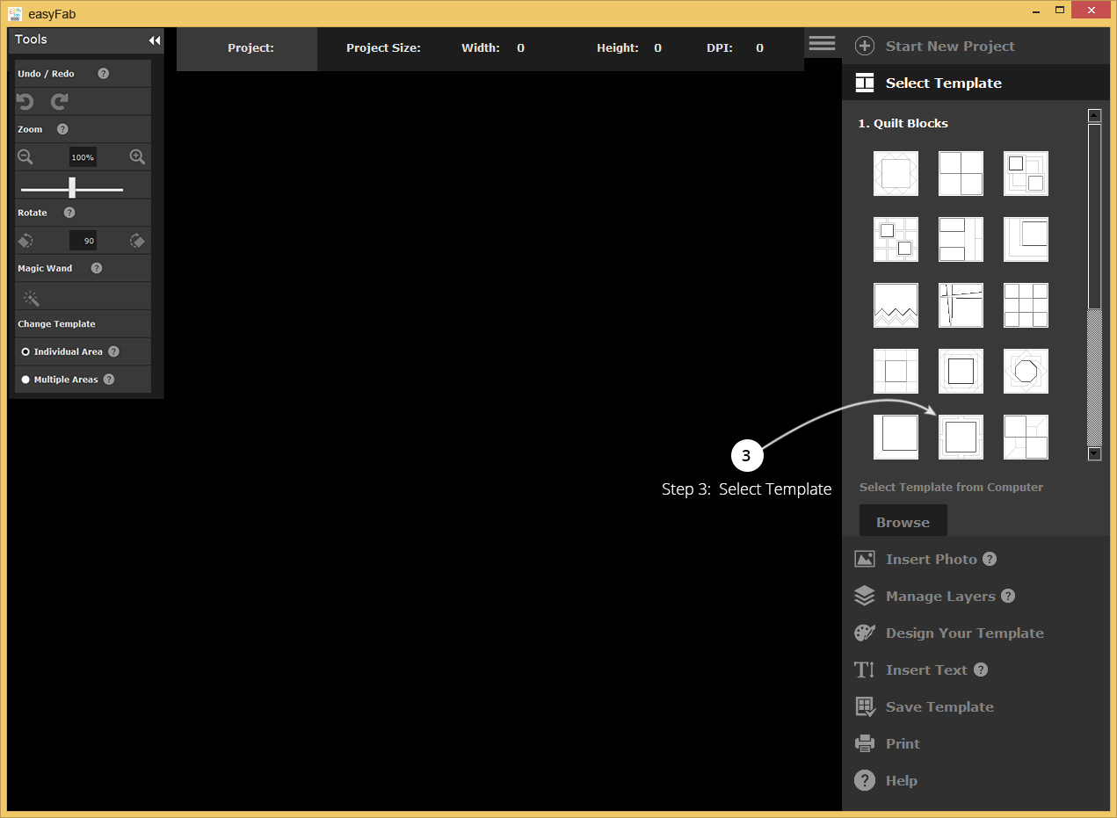Click the help icon beside Insert Text
1117x818 pixels.
click(981, 670)
